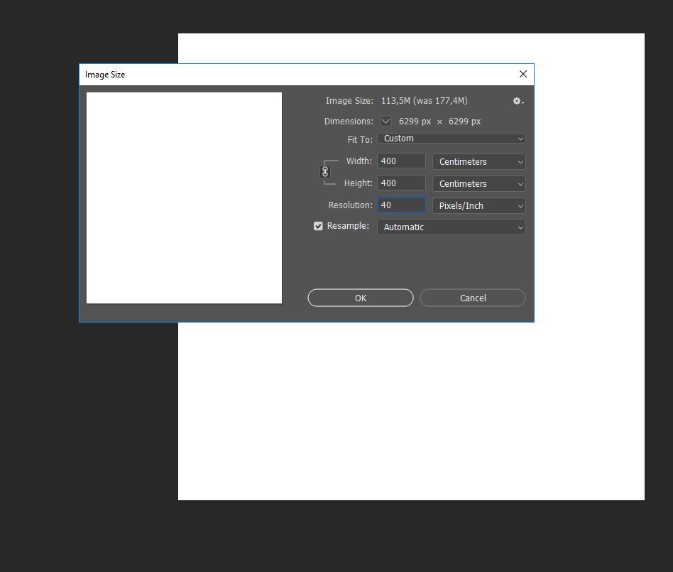Click the Width value field

click(x=401, y=161)
